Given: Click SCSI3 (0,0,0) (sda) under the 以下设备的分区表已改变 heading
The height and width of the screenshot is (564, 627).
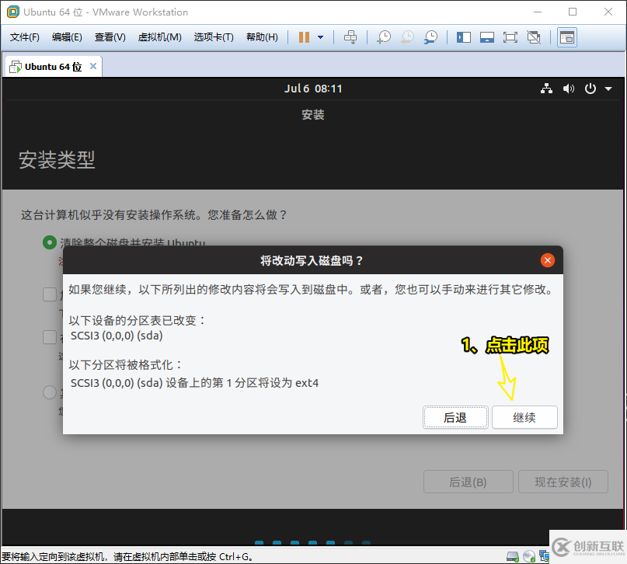Looking at the screenshot, I should tap(117, 336).
